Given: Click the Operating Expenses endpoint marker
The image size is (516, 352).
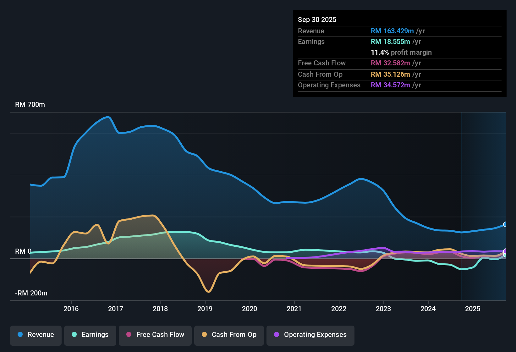Looking at the screenshot, I should click(x=505, y=251).
